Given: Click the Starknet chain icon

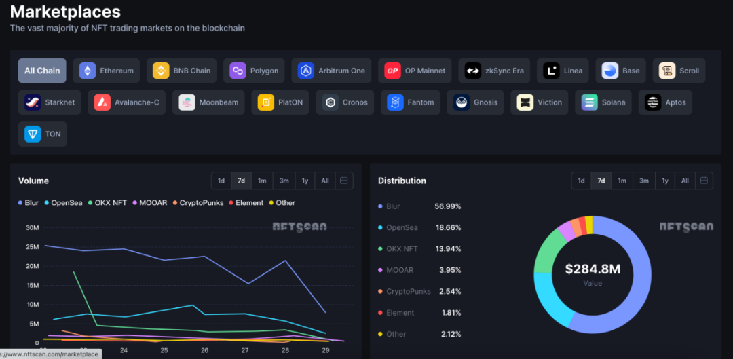Looking at the screenshot, I should [33, 102].
